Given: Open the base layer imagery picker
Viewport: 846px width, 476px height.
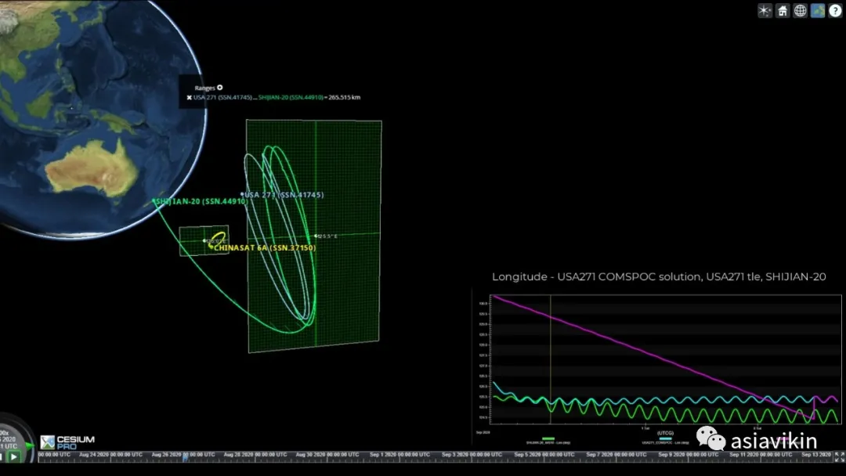Looking at the screenshot, I should point(818,11).
